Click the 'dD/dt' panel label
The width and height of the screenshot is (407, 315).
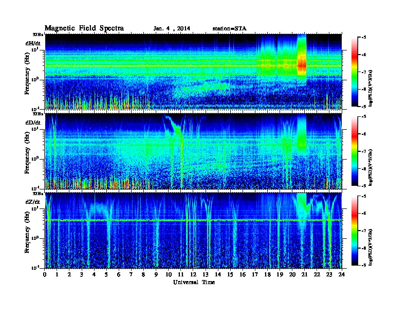pyautogui.click(x=33, y=122)
